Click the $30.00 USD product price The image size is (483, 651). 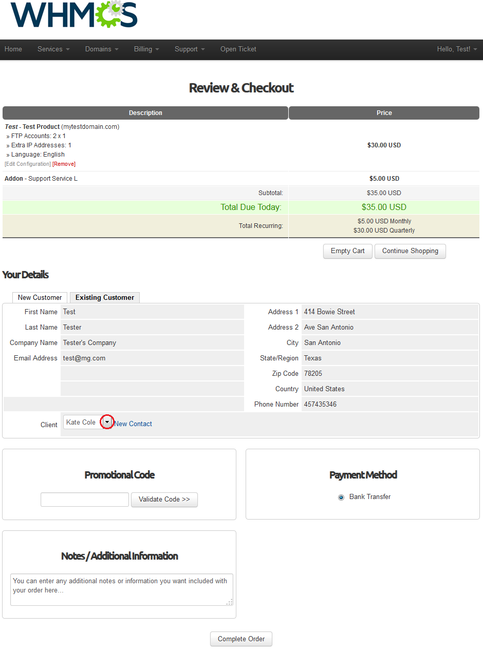click(384, 145)
